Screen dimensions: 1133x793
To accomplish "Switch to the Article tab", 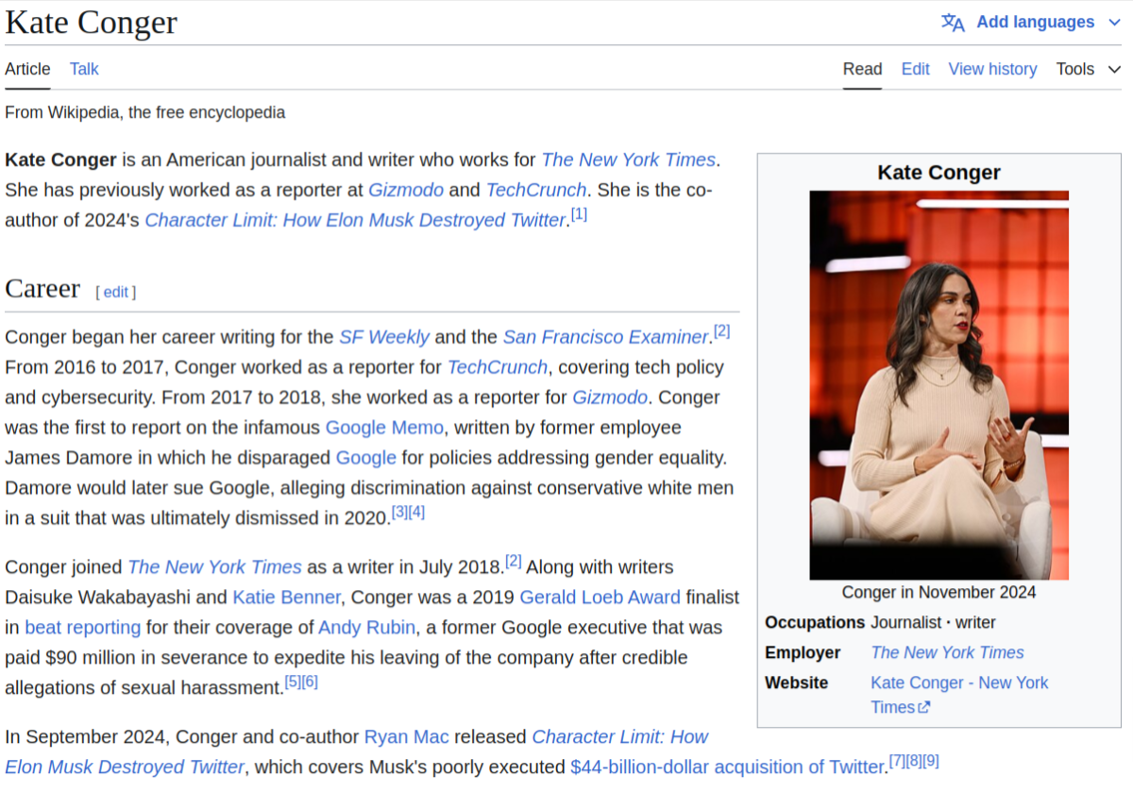I will [27, 69].
